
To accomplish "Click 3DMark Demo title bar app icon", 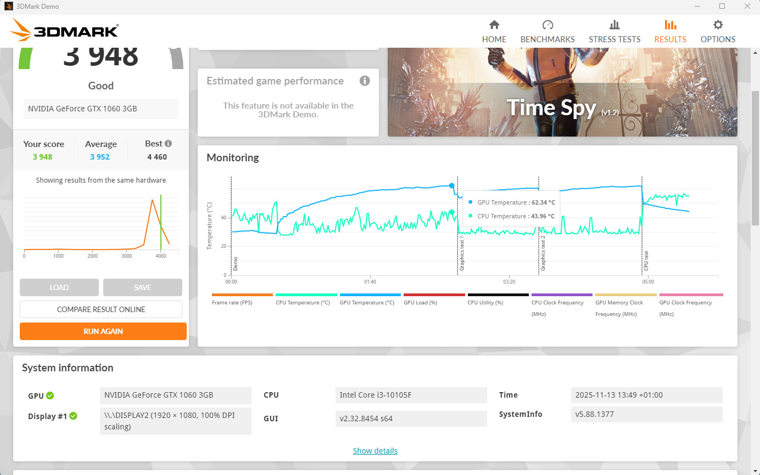I will pos(8,7).
